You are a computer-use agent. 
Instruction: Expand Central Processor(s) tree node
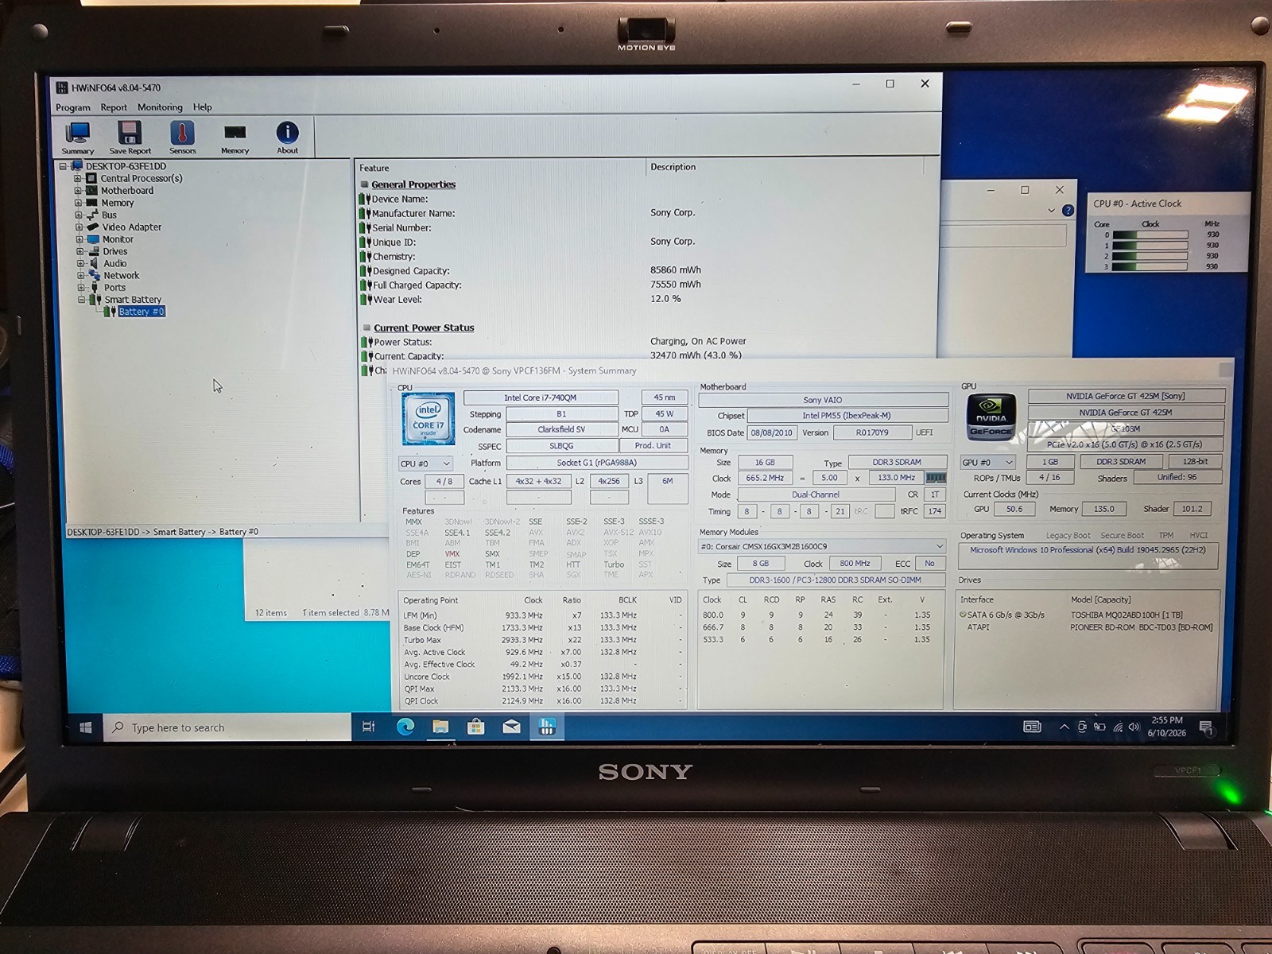click(x=78, y=179)
